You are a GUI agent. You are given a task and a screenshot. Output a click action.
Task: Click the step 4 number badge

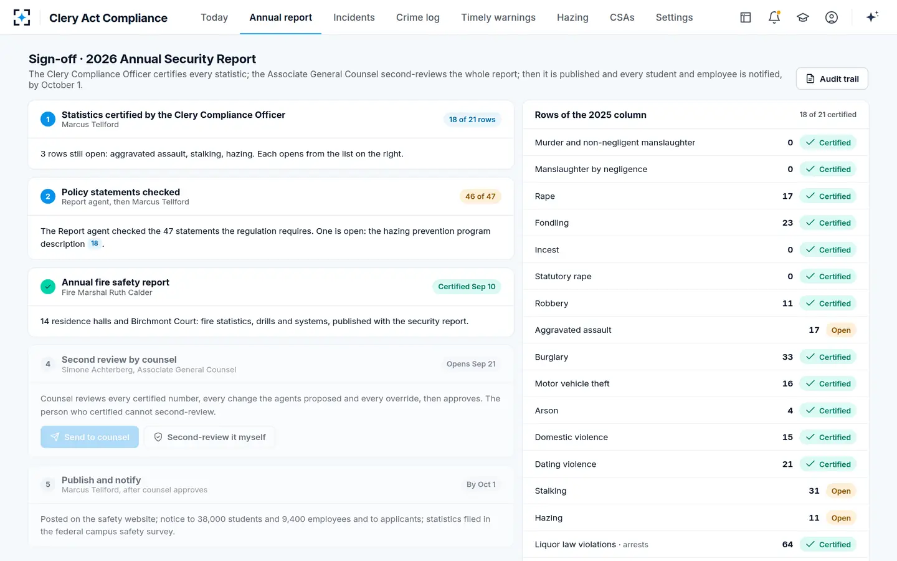click(x=48, y=364)
